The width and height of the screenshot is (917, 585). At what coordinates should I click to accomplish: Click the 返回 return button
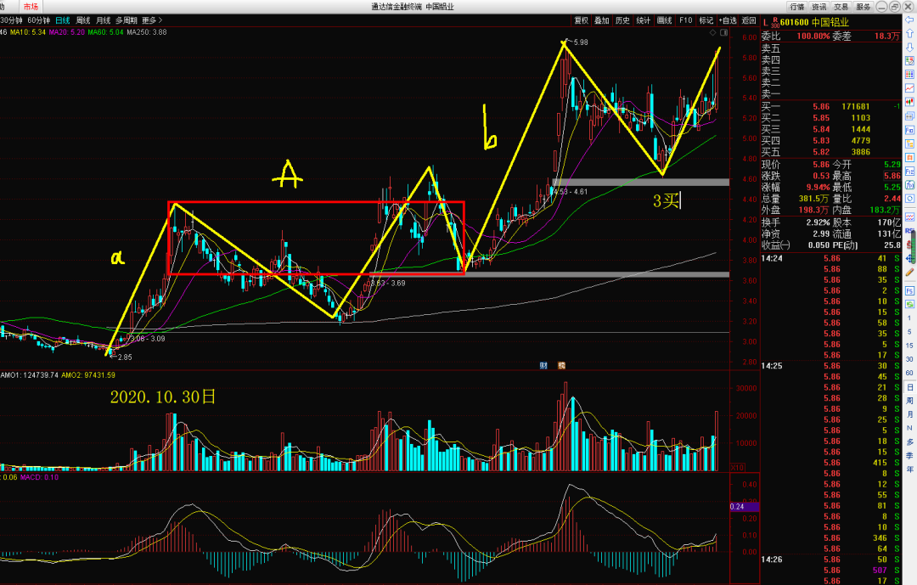pyautogui.click(x=749, y=20)
